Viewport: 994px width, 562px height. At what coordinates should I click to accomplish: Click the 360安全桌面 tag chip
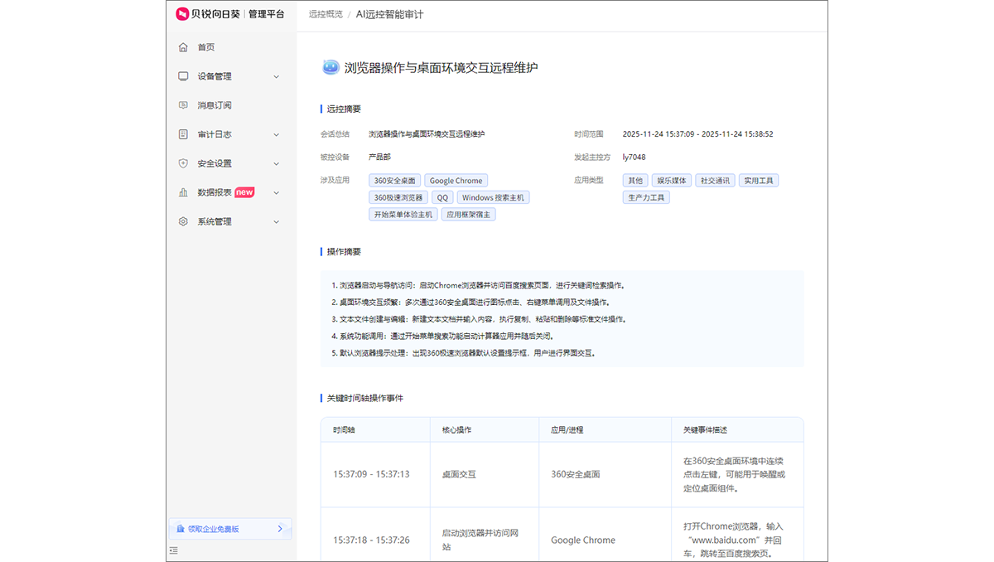pos(395,180)
